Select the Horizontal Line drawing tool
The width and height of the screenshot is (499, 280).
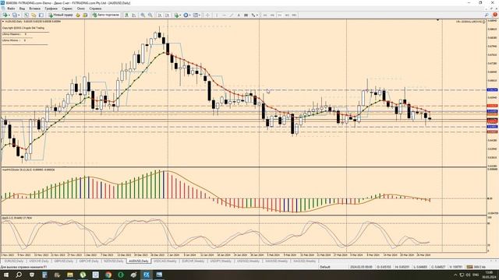pos(224,15)
